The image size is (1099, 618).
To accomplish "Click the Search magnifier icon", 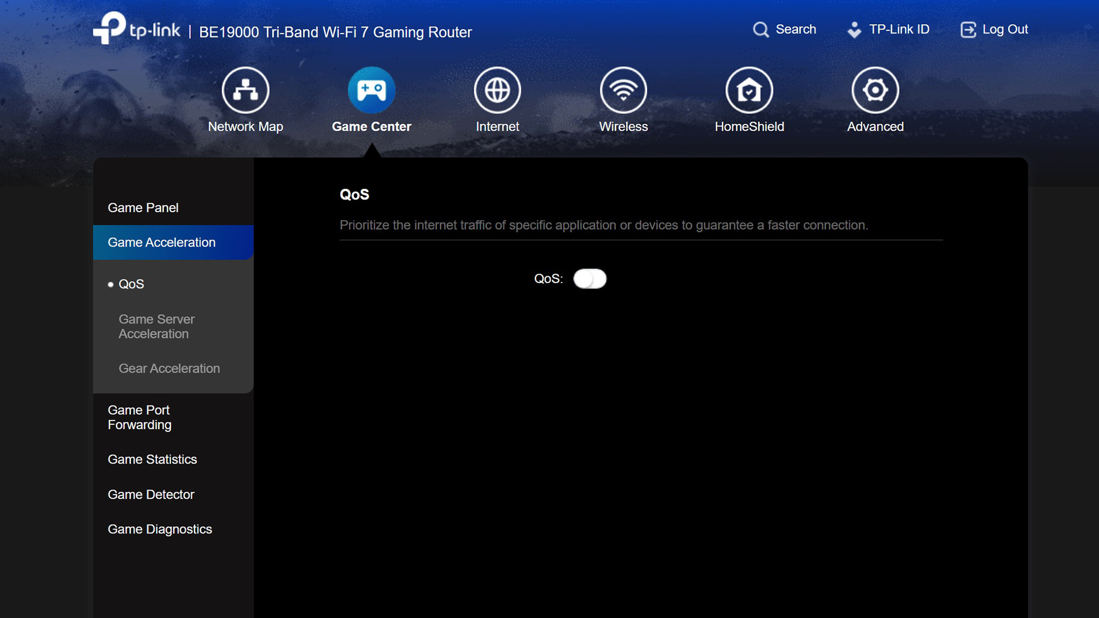I will pyautogui.click(x=761, y=30).
